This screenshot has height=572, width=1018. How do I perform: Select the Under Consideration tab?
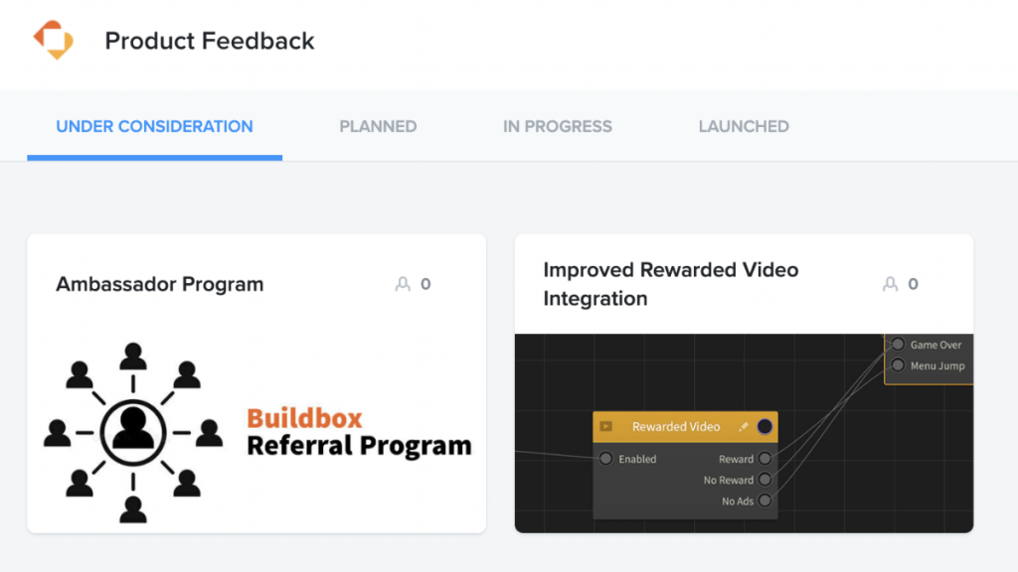click(154, 126)
